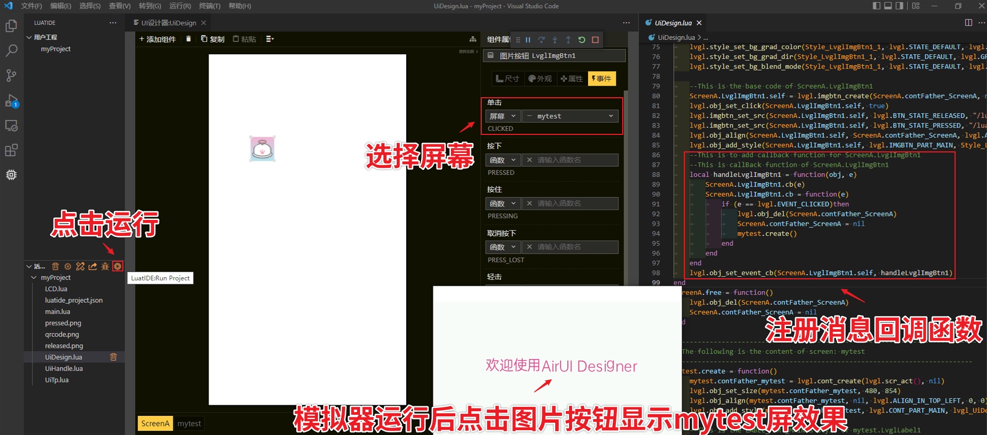
Task: Click Step Into in debug toolbar
Action: tap(555, 40)
